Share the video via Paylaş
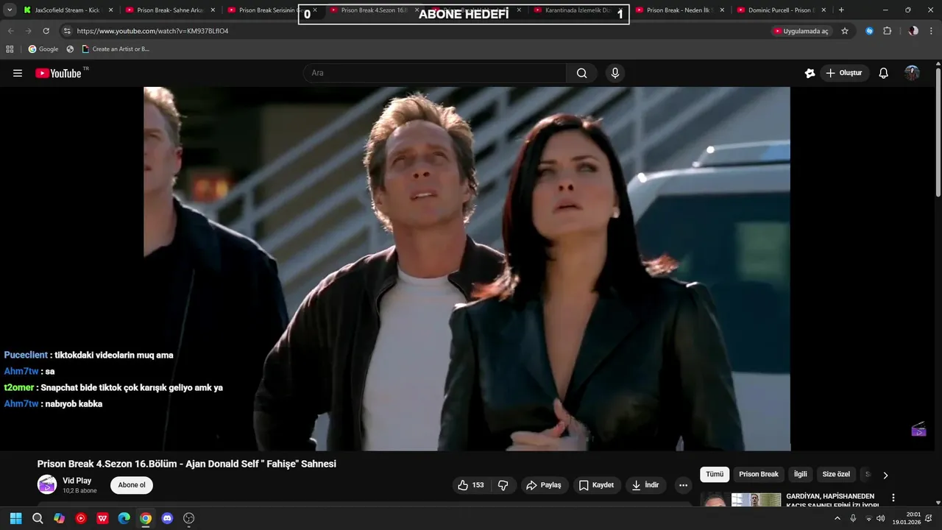 coord(544,485)
